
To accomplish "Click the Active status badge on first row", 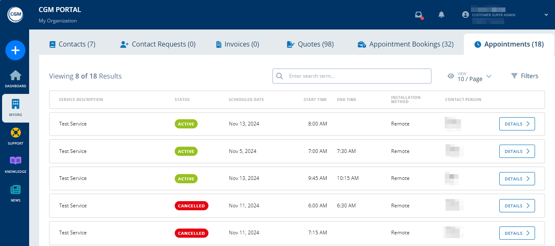I will (186, 123).
